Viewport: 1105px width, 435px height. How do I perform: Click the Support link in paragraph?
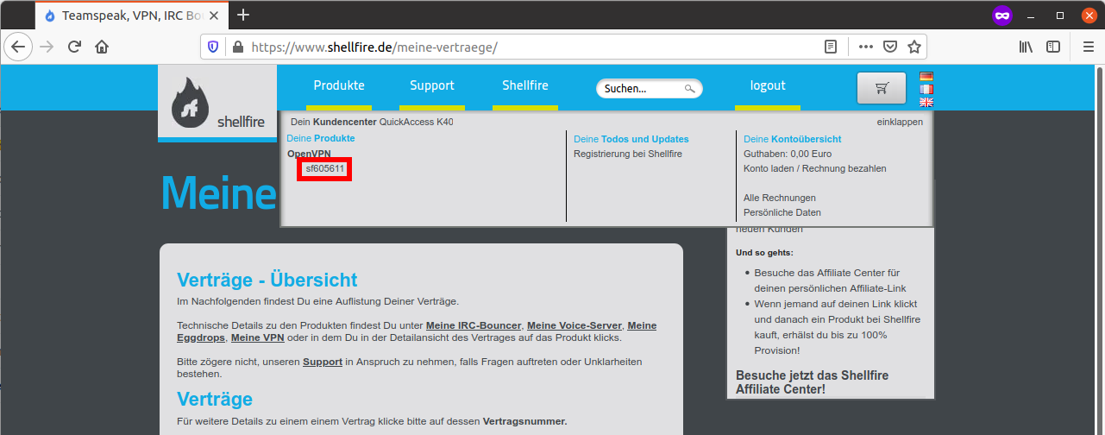click(x=323, y=362)
